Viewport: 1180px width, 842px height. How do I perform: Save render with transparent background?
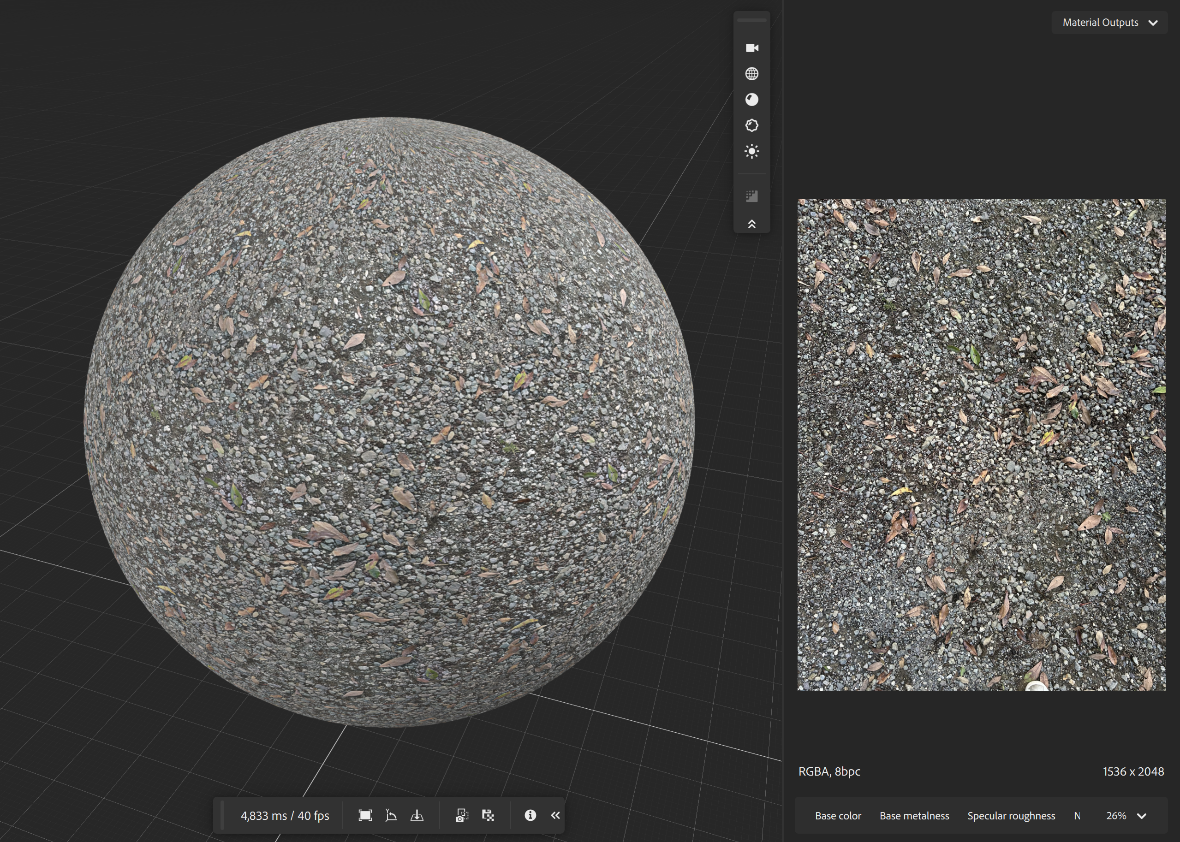pyautogui.click(x=488, y=816)
